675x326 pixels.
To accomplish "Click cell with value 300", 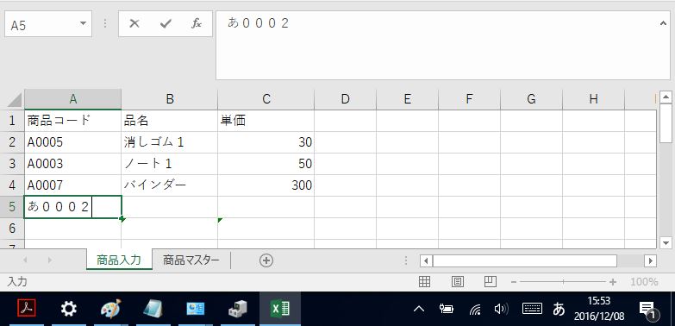I will click(266, 185).
